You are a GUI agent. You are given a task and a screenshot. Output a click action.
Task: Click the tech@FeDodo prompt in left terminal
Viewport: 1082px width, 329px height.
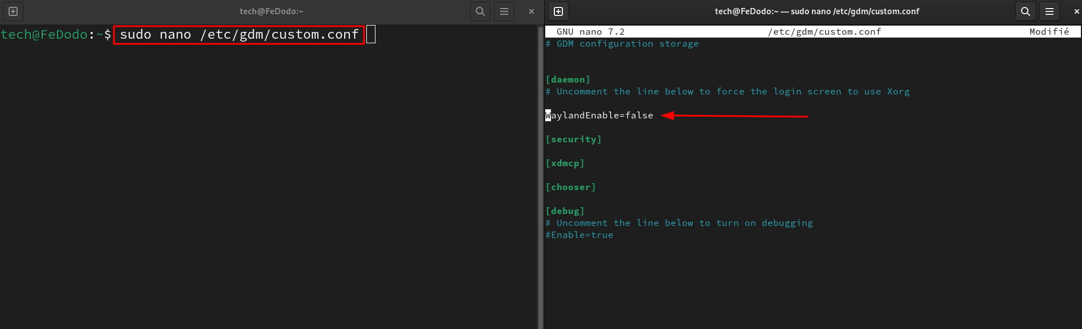[x=55, y=35]
